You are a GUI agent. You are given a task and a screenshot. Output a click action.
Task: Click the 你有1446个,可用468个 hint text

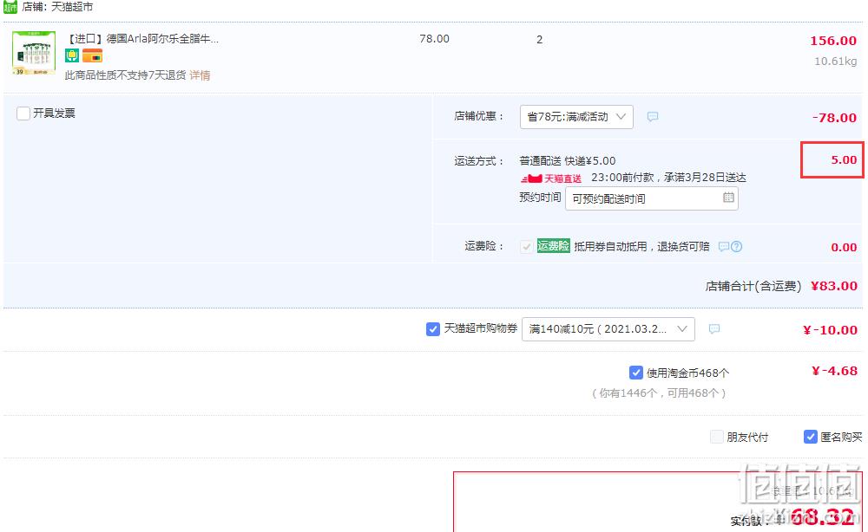point(659,393)
